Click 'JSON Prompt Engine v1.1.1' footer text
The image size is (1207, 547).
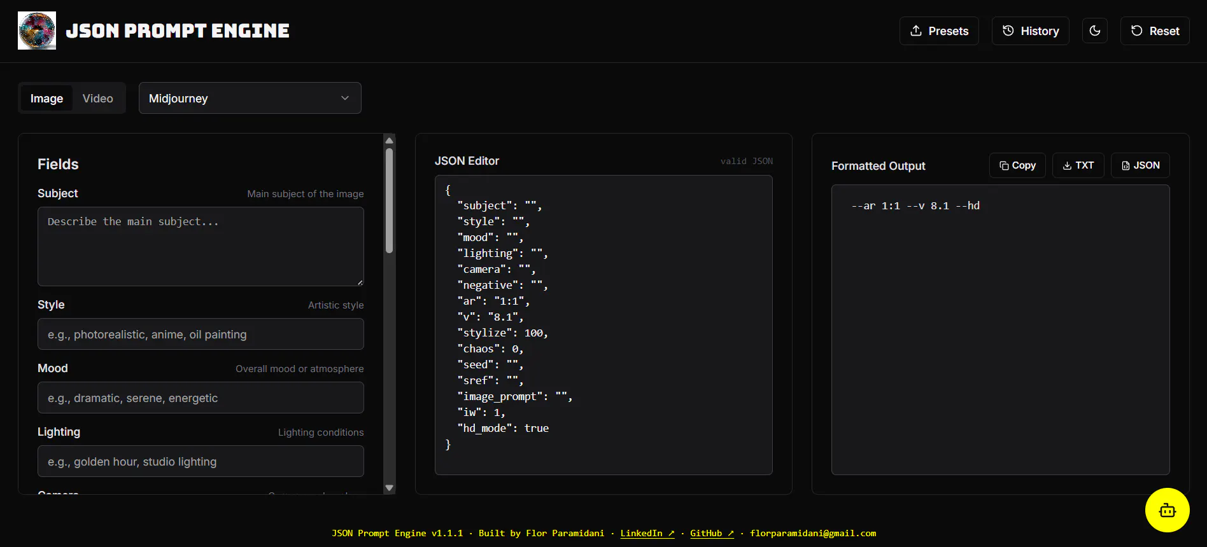point(397,533)
